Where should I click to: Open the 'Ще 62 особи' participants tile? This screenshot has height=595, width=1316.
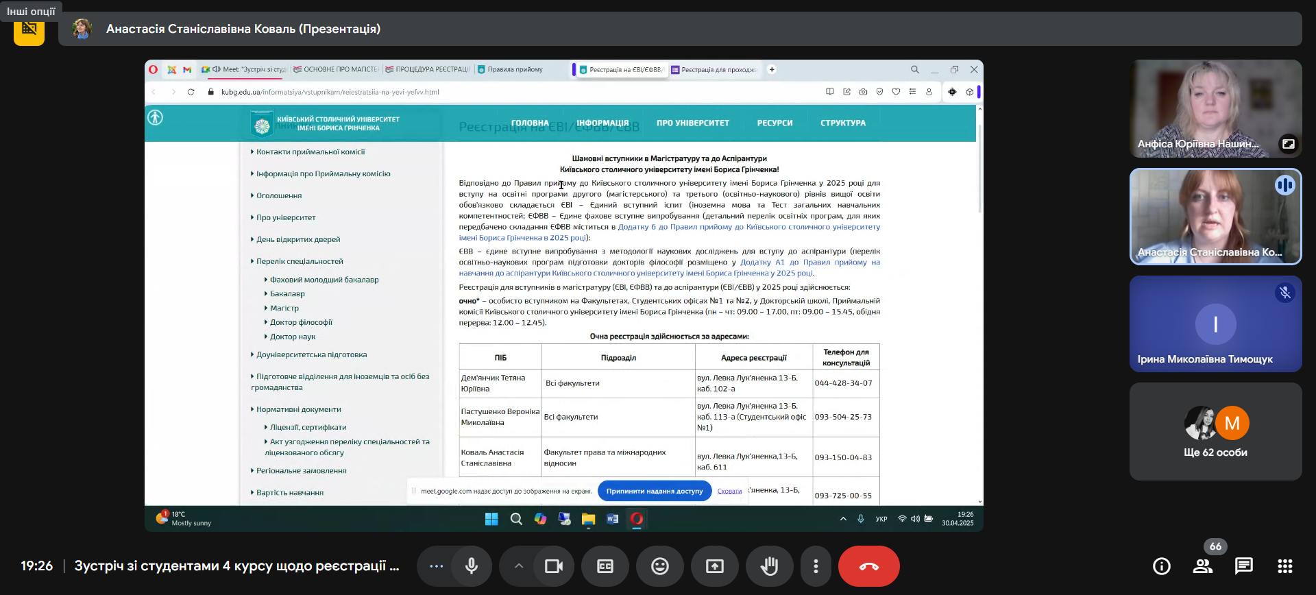coord(1215,432)
